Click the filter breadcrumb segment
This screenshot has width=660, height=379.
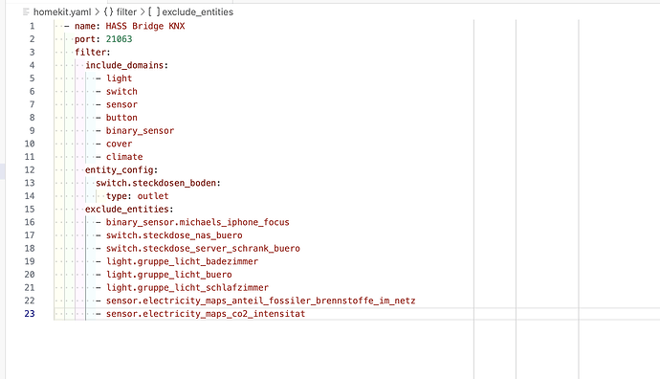coord(126,12)
